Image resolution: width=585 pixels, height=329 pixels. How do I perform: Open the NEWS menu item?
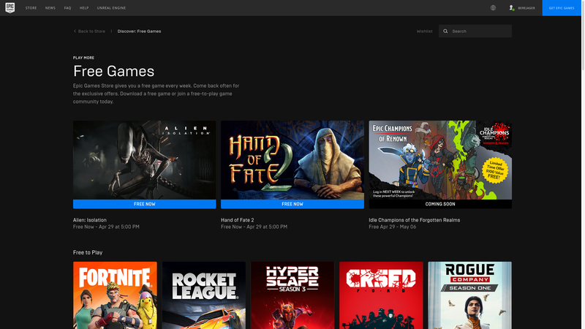click(x=50, y=8)
